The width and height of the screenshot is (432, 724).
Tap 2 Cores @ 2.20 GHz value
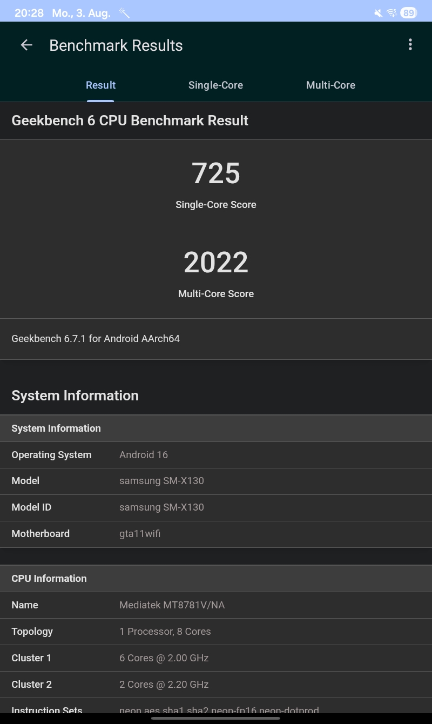(x=164, y=685)
